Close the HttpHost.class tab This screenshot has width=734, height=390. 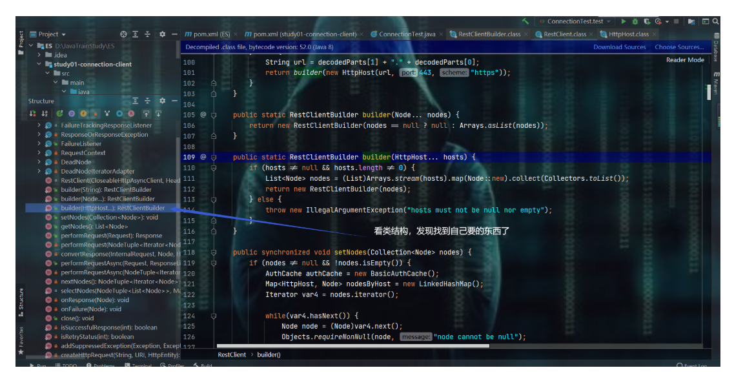pyautogui.click(x=655, y=34)
